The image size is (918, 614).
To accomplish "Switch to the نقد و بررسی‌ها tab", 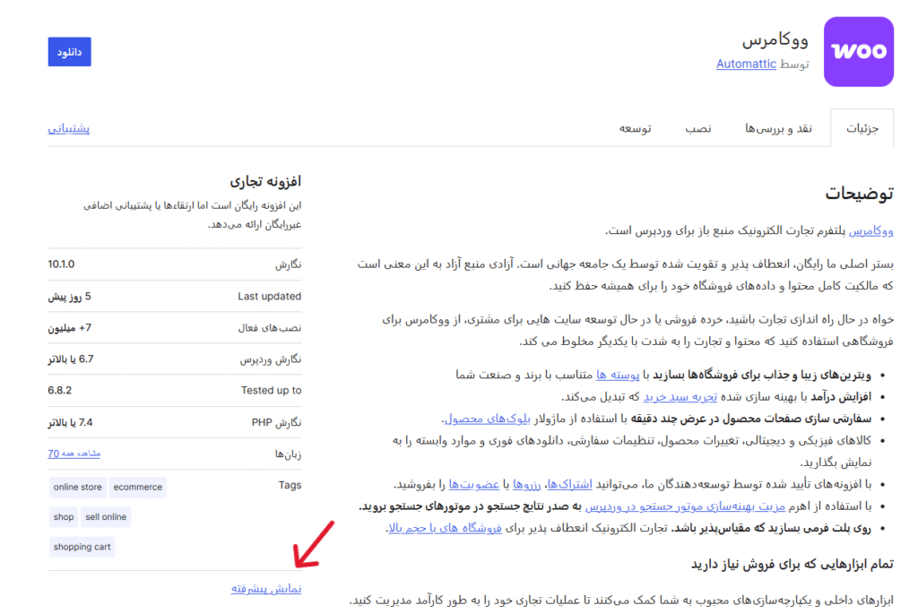I will tap(778, 128).
